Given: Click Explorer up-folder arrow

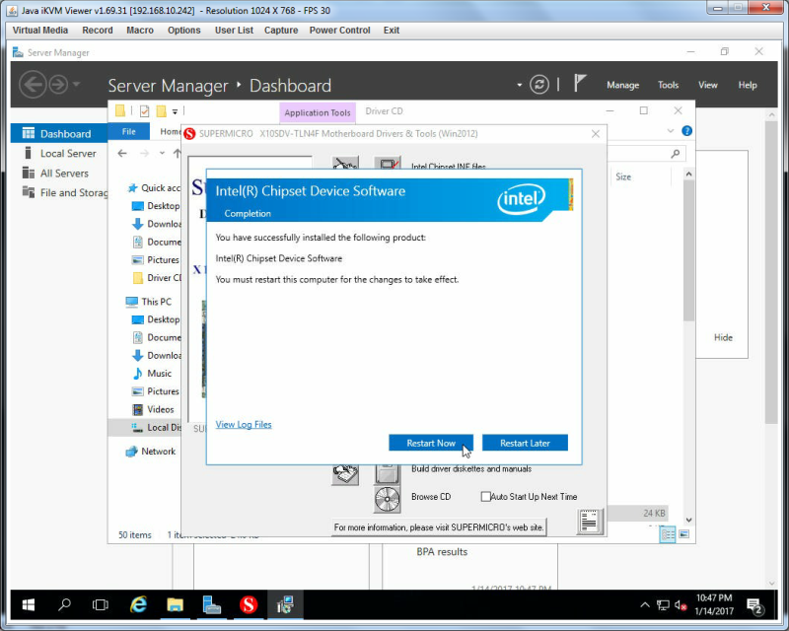Looking at the screenshot, I should [x=177, y=153].
